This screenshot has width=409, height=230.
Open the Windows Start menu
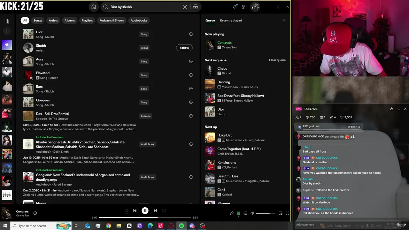coord(5,226)
